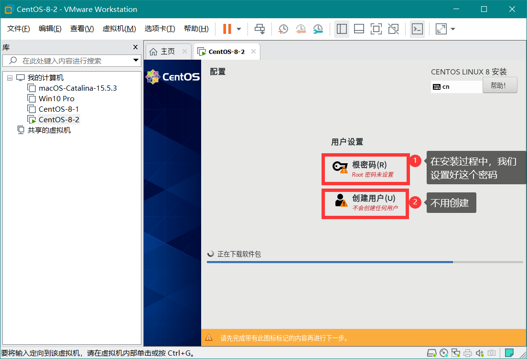
Task: Toggle the library sidebar panel
Action: point(342,29)
